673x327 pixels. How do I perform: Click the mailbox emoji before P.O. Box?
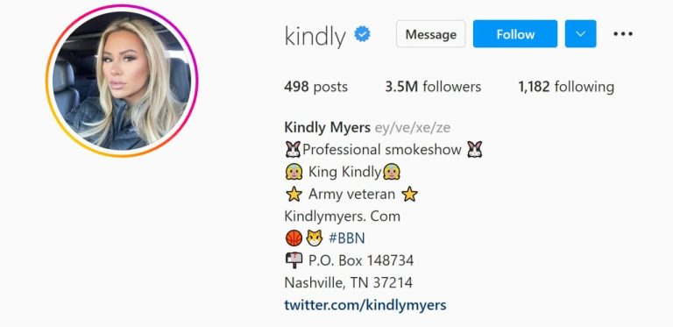294,260
